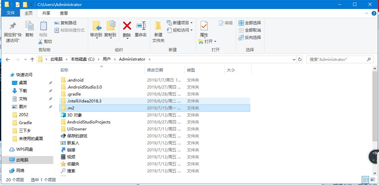379x185 pixels.
Task: Switch to the large icons view
Action: [372, 180]
